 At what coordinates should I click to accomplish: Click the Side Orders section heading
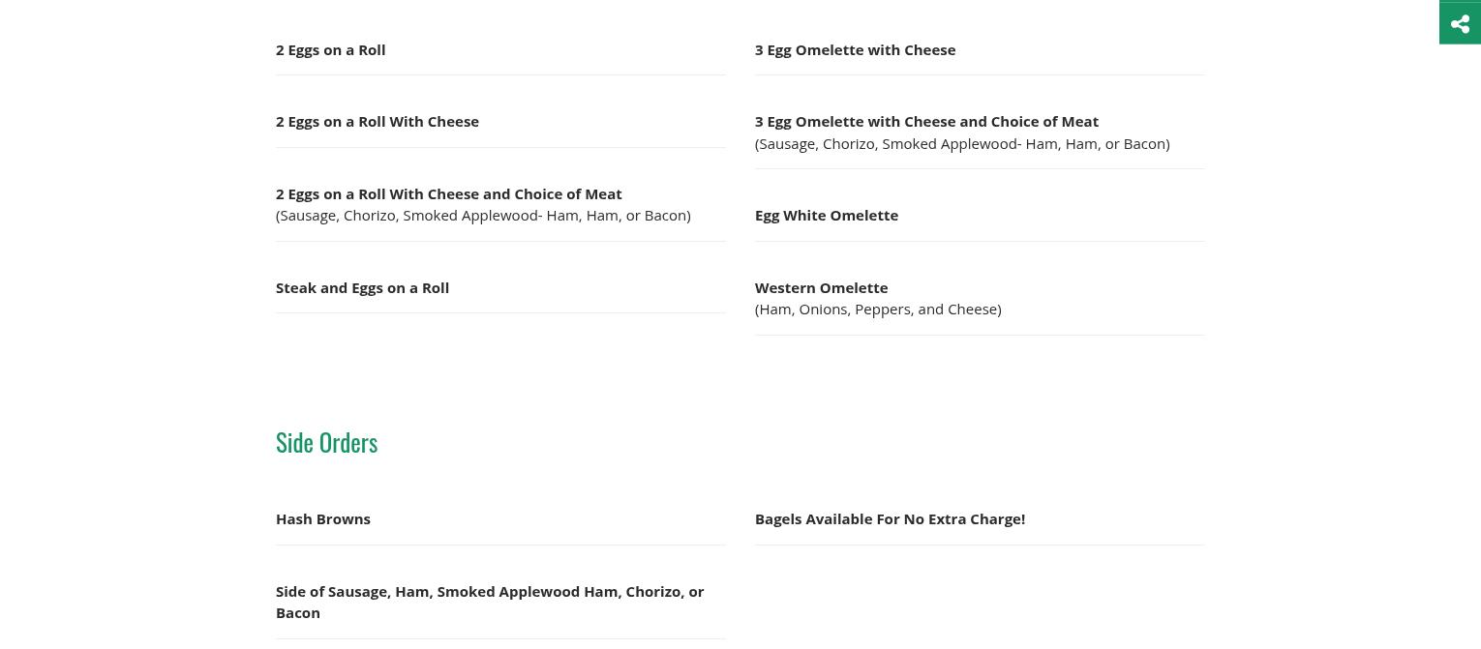coord(326,442)
